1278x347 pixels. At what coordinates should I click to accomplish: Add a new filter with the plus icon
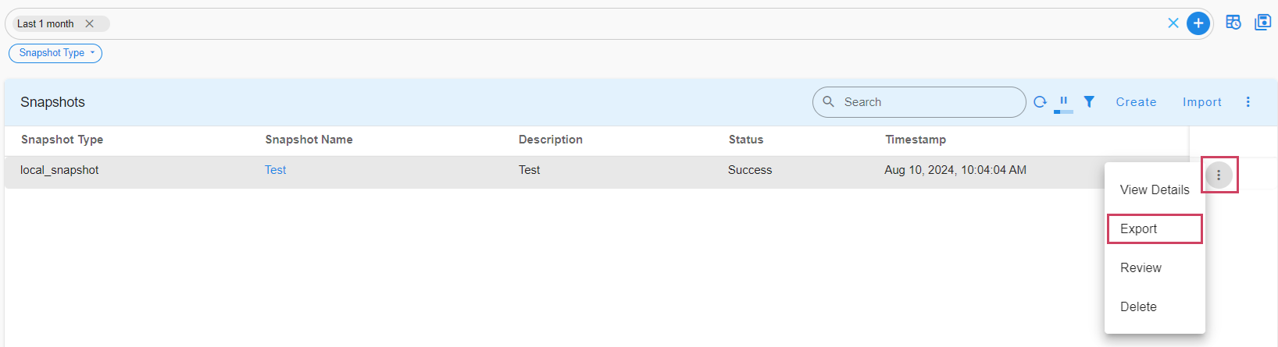pyautogui.click(x=1198, y=23)
